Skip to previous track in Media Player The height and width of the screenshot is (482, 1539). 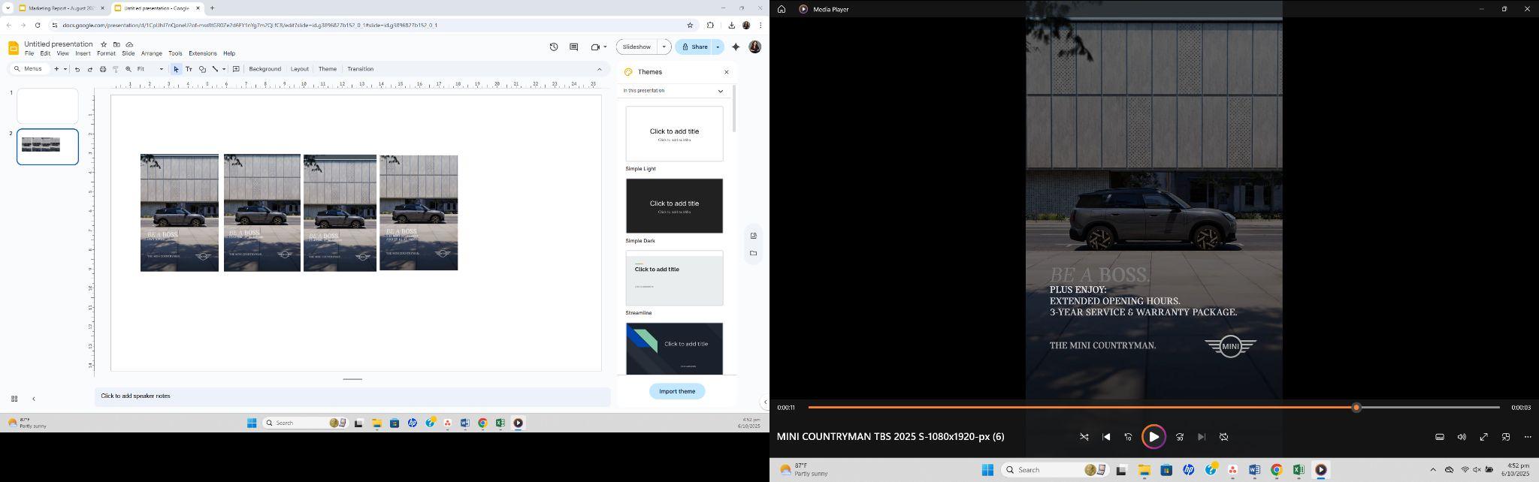point(1106,437)
